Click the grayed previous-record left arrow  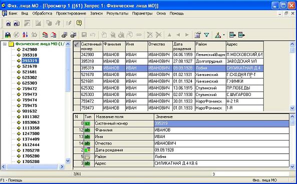(178, 35)
